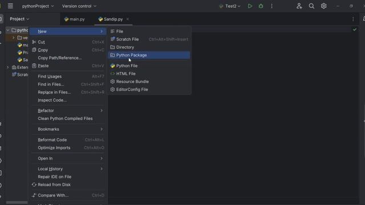
Task: Click the Python Package folder icon
Action: pos(112,55)
